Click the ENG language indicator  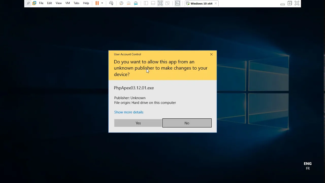pos(308,164)
